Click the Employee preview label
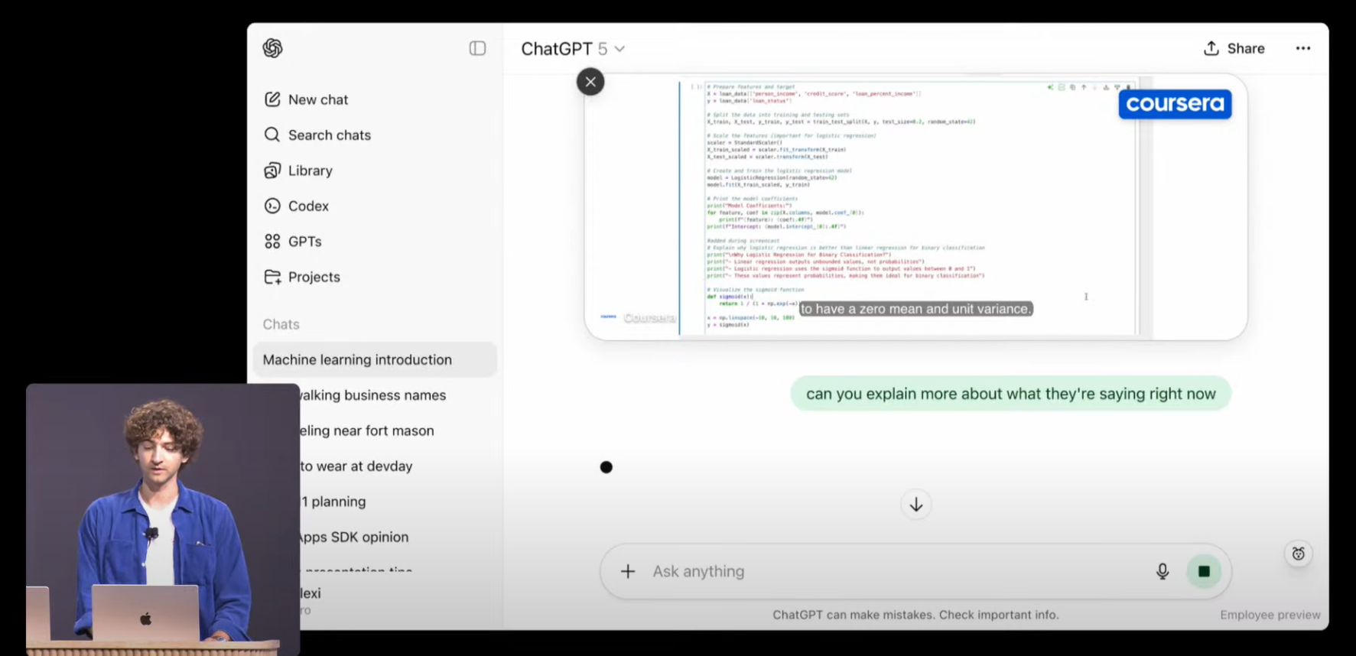This screenshot has height=656, width=1356. coord(1270,615)
